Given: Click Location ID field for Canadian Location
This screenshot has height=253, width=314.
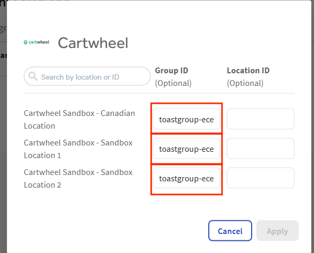Looking at the screenshot, I should pos(261,119).
